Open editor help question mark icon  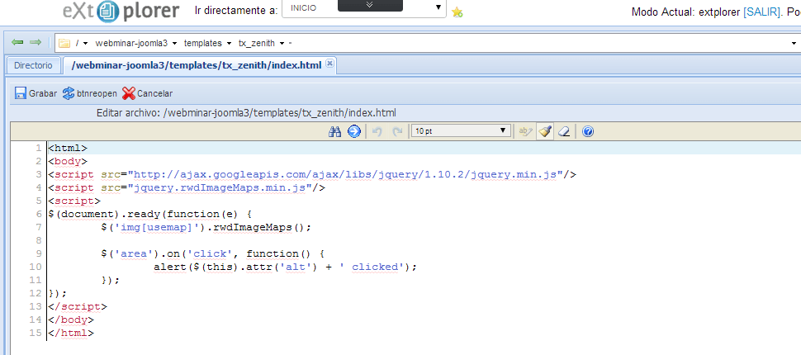point(587,132)
